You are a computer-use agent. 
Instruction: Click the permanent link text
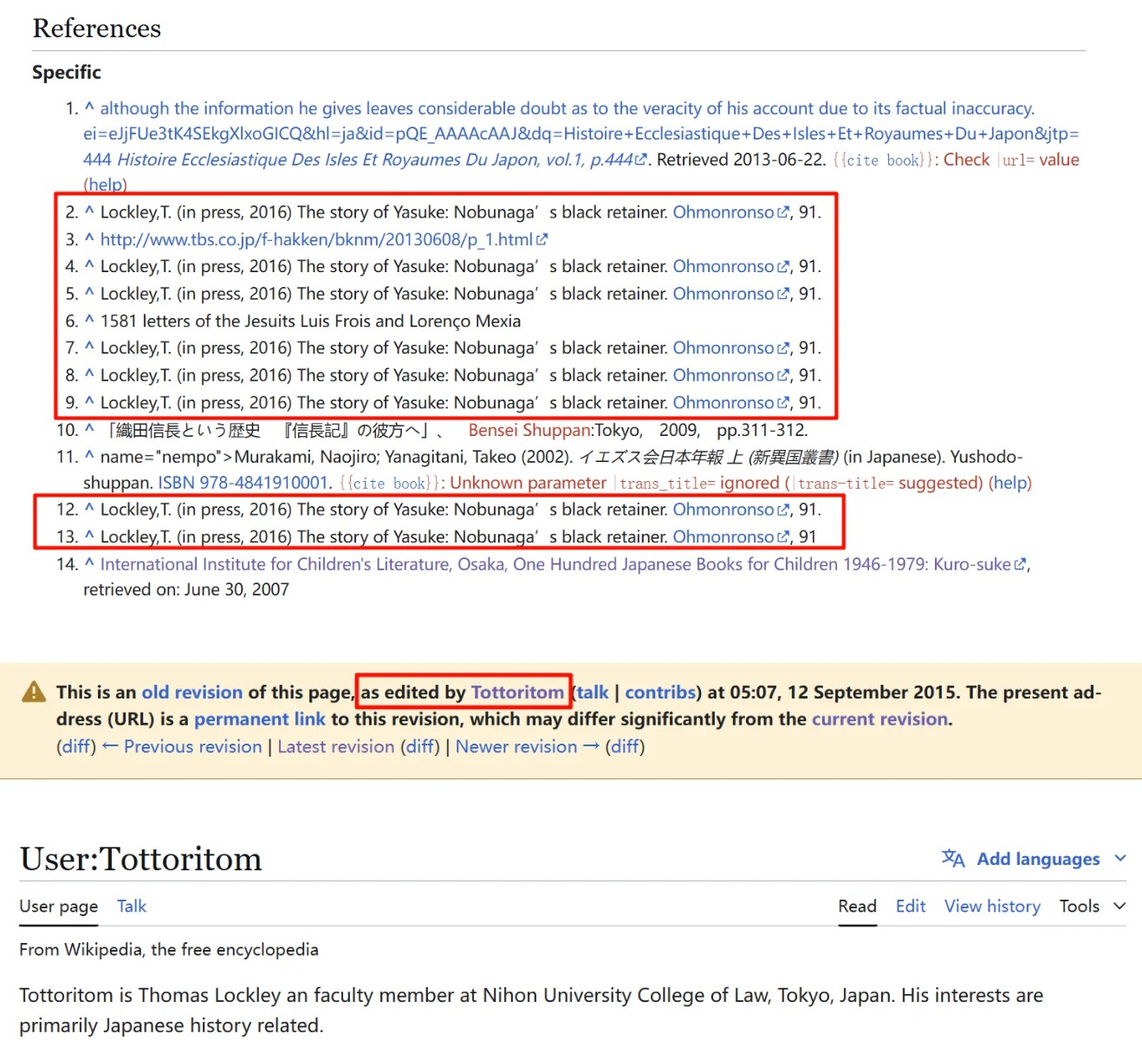click(259, 719)
